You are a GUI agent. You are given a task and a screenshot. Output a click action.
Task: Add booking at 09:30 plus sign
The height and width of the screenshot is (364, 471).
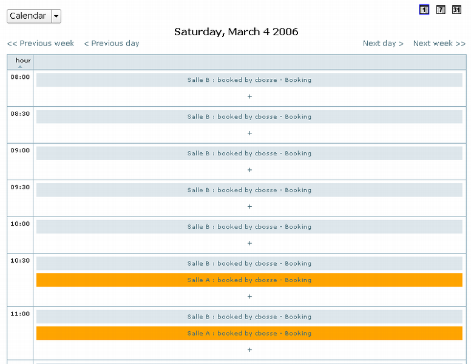point(249,207)
